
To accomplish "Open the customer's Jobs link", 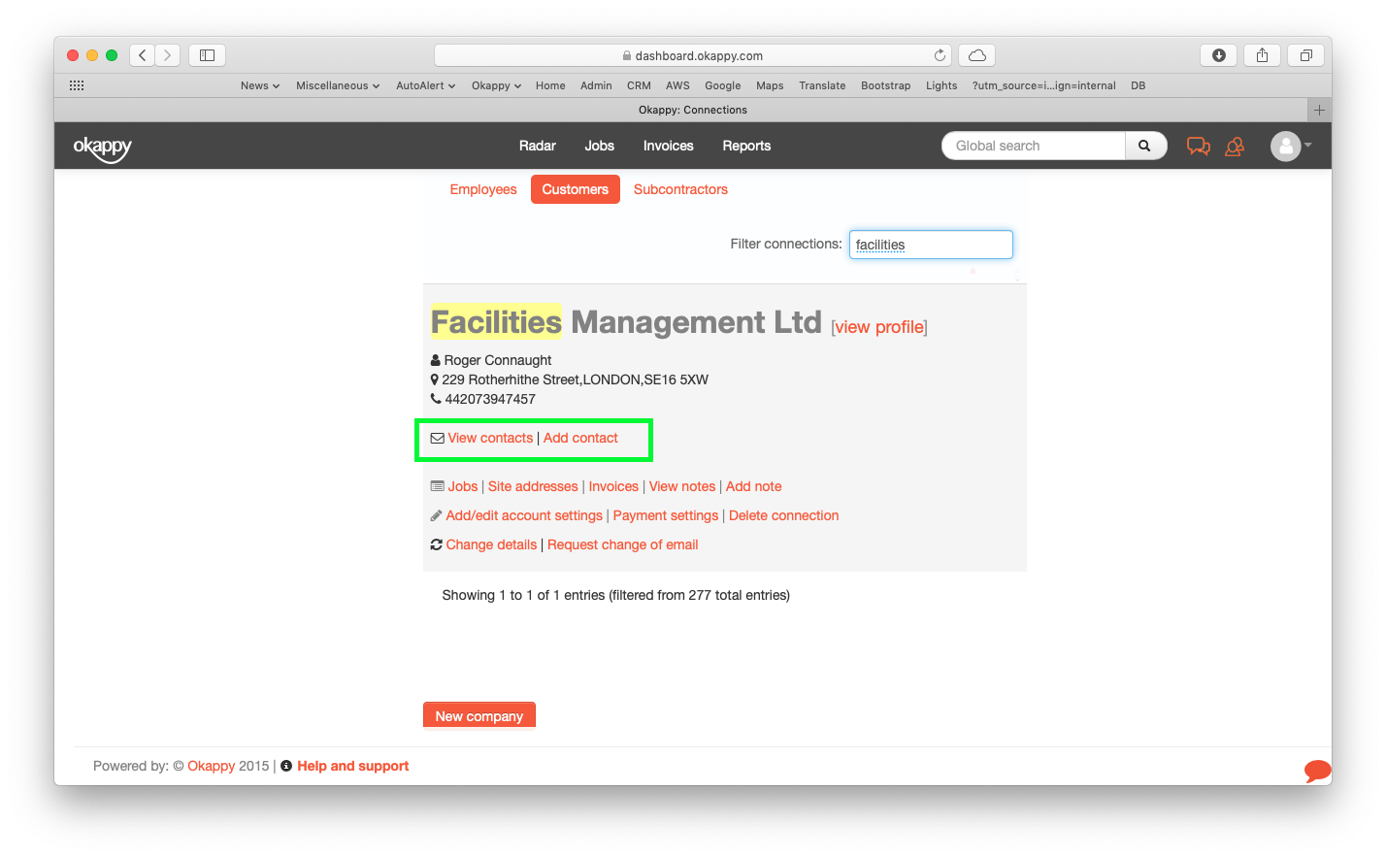I will click(463, 486).
